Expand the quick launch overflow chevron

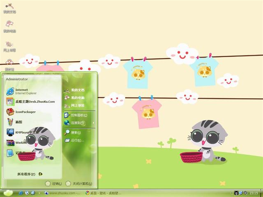point(39,193)
